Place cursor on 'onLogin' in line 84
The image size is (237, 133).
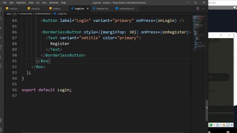click(x=166, y=21)
